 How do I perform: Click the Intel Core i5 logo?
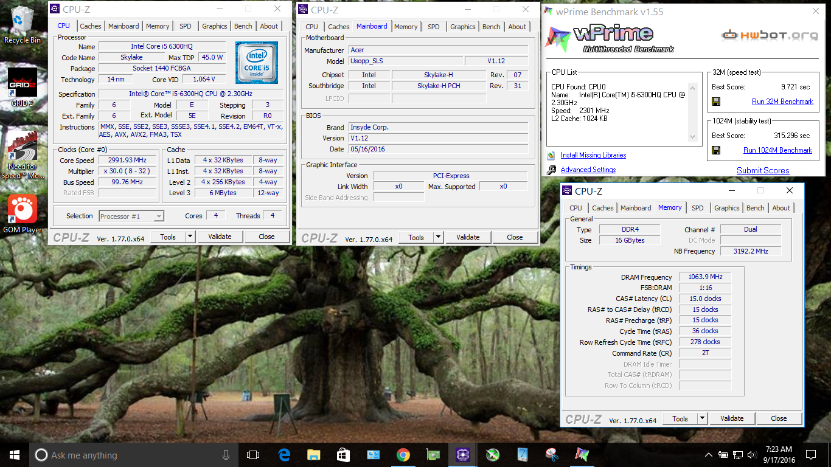pos(257,62)
